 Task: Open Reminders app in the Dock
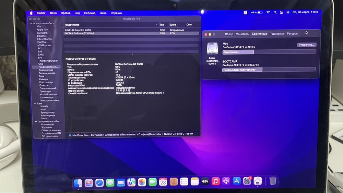pyautogui.click(x=184, y=181)
